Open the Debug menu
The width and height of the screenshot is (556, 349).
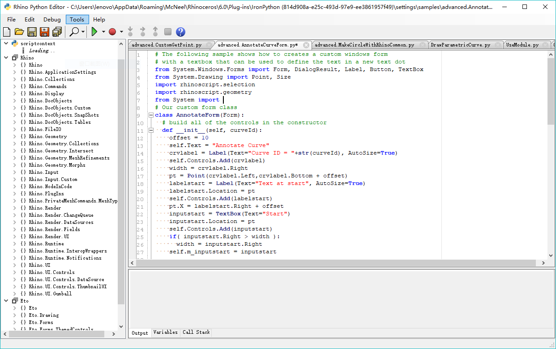tap(51, 19)
